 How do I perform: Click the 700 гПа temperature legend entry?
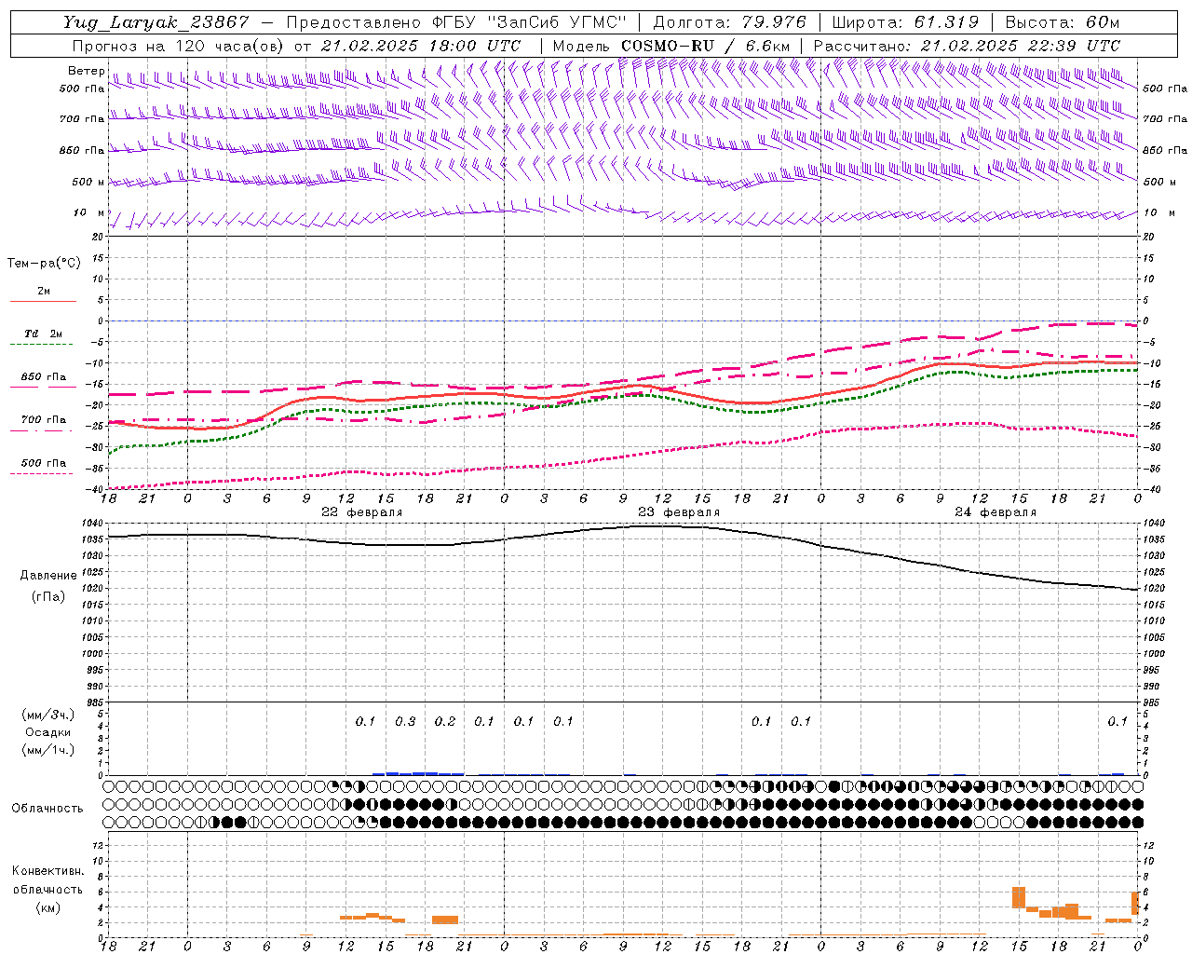44,419
